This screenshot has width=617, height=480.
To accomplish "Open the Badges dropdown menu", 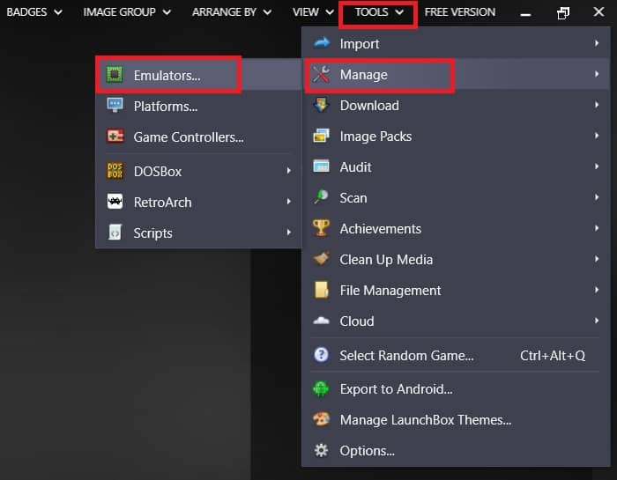I will tap(34, 12).
